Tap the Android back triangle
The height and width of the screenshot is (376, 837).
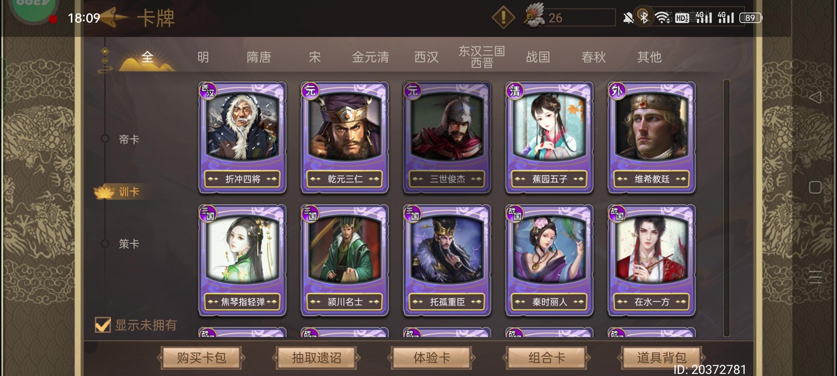click(815, 97)
